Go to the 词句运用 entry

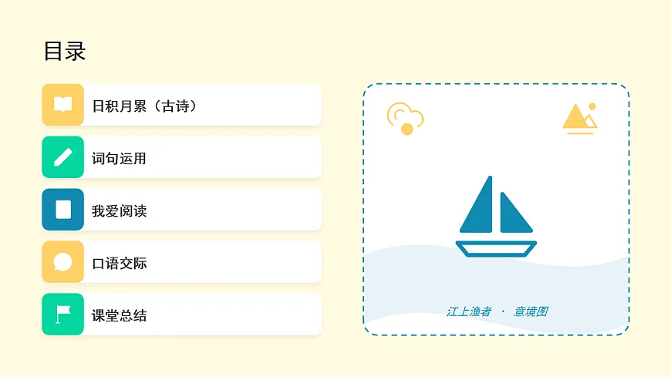coord(120,159)
